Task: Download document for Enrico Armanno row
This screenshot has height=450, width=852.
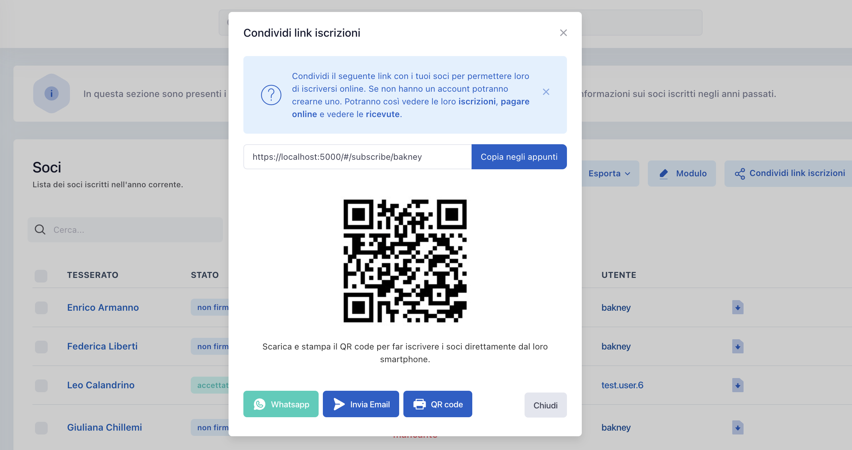Action: 738,308
